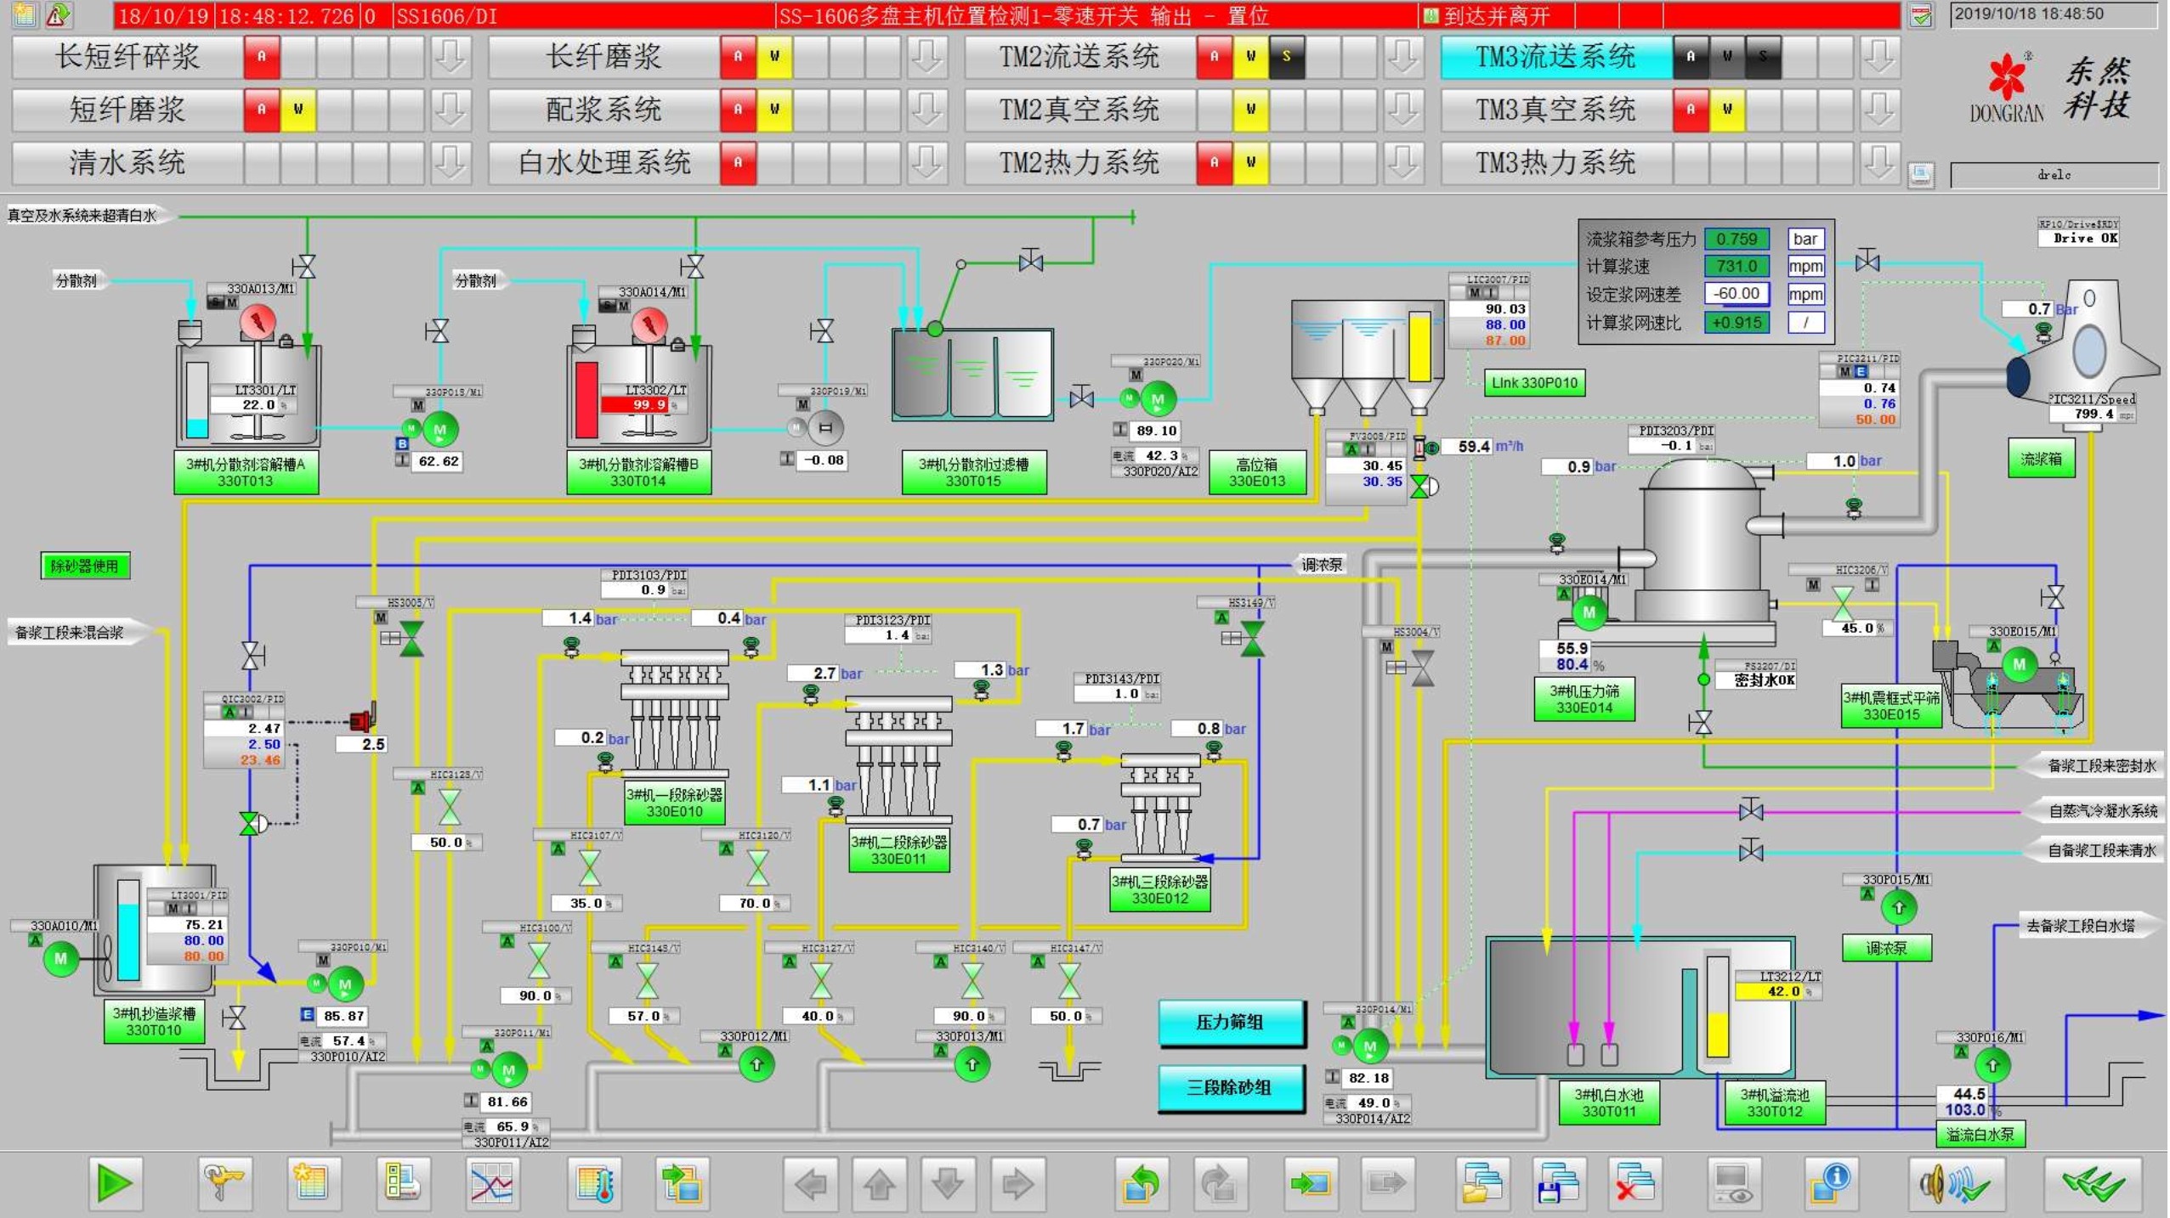The height and width of the screenshot is (1218, 2170).
Task: Toggle red A alarm indicator for 长短纤碎浆
Action: tap(262, 57)
